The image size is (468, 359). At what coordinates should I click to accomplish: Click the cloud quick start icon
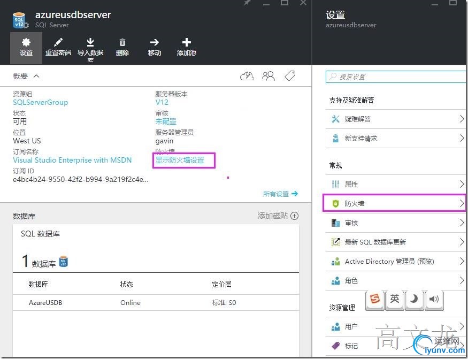[x=247, y=76]
